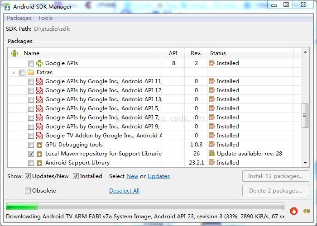Check the Android Support Library checkbox
Viewport: 317px width, 226px height.
[x=31, y=163]
